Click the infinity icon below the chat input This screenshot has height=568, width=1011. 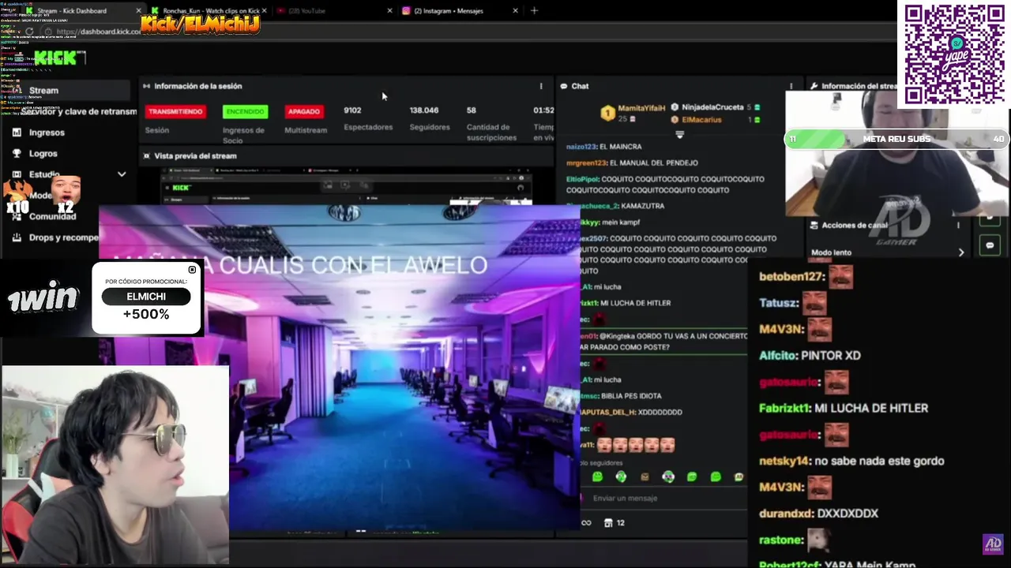586,522
